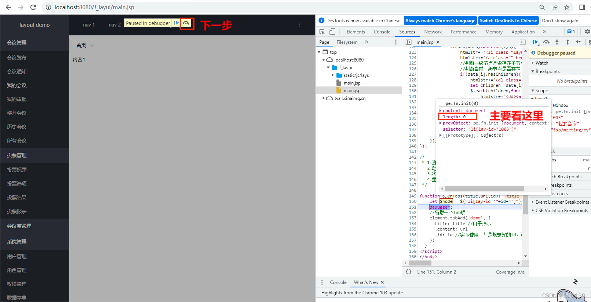Open the Network panel
Image resolution: width=591 pixels, height=302 pixels.
click(433, 32)
